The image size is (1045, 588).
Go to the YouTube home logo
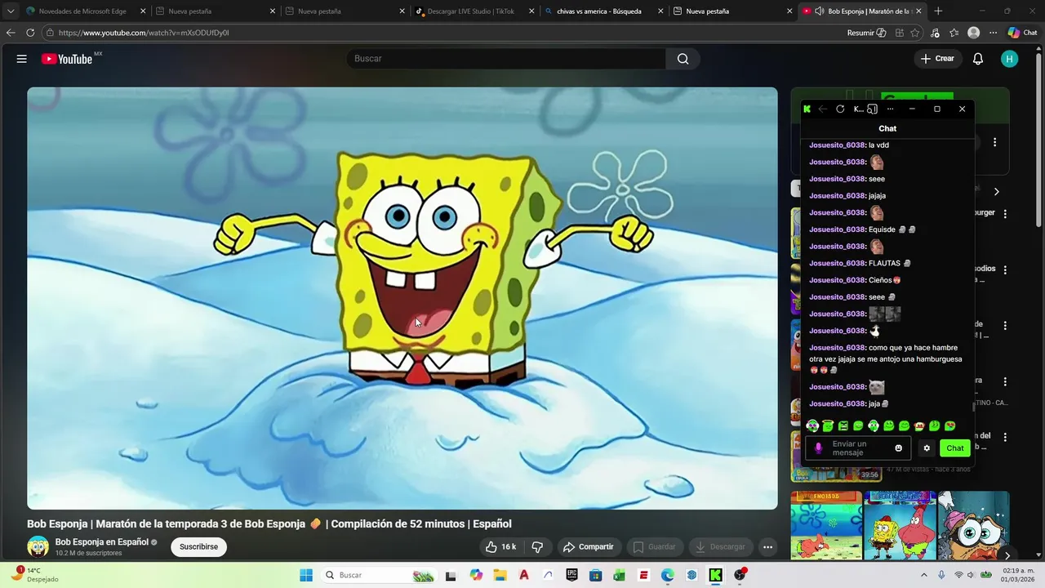point(67,59)
